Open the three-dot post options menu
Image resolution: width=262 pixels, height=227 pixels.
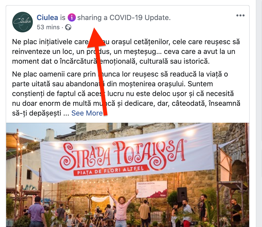coord(240,15)
